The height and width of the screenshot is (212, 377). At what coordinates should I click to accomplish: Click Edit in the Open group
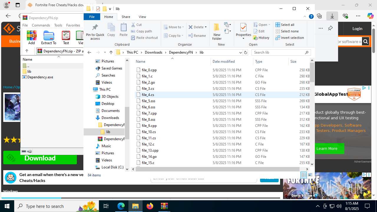click(259, 31)
